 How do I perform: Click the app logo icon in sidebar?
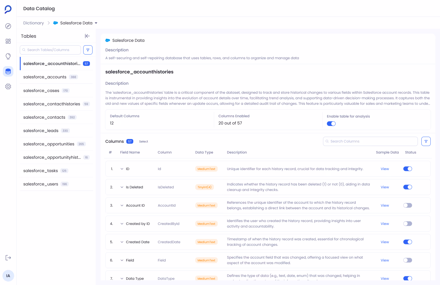click(8, 9)
